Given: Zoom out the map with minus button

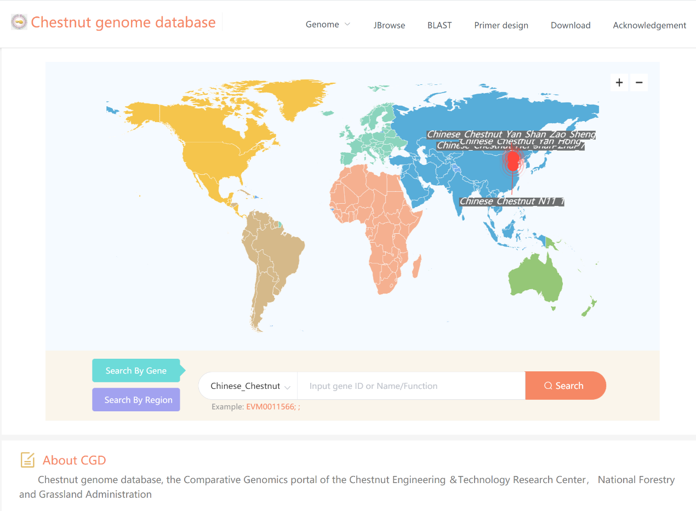Looking at the screenshot, I should pyautogui.click(x=639, y=83).
